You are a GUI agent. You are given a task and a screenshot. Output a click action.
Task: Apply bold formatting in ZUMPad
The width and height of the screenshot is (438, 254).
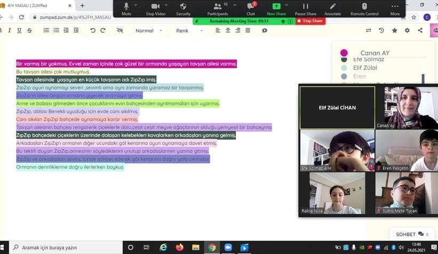pyautogui.click(x=5, y=31)
